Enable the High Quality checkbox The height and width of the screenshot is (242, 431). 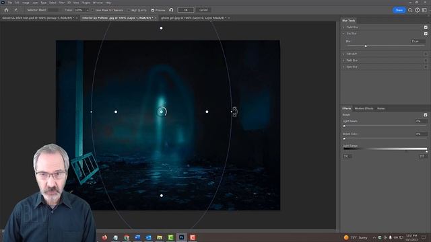[129, 10]
